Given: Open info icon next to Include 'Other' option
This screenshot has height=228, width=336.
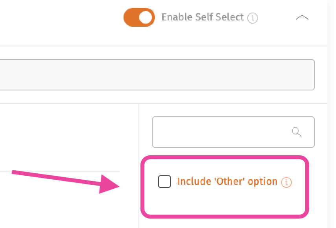Looking at the screenshot, I should tap(286, 182).
